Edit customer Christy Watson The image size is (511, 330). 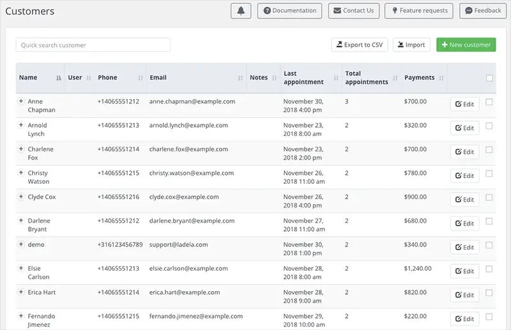coord(465,176)
